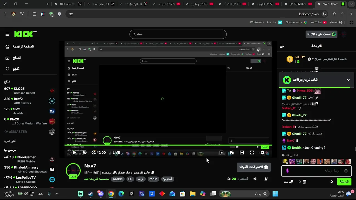Screen dimensions: 356x200
Task: Toggle mini player mode
Action: [221, 152]
